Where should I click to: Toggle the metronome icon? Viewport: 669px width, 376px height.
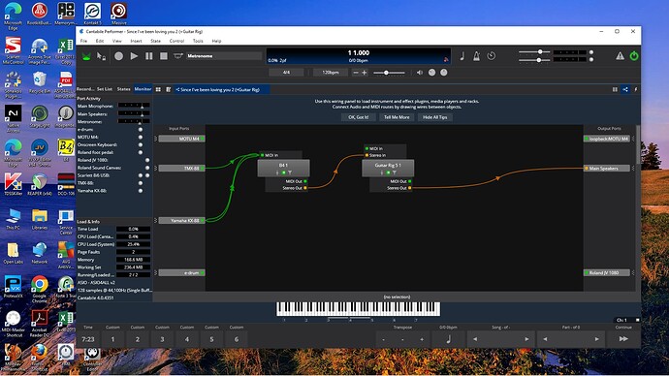coord(476,56)
